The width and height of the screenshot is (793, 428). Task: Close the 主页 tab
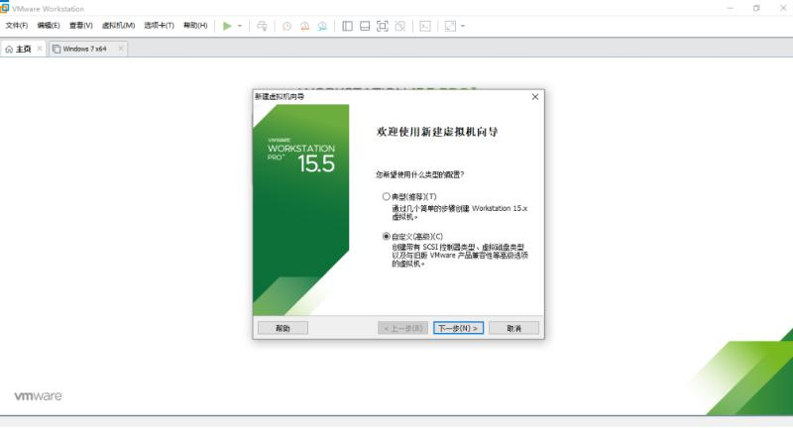coord(40,49)
